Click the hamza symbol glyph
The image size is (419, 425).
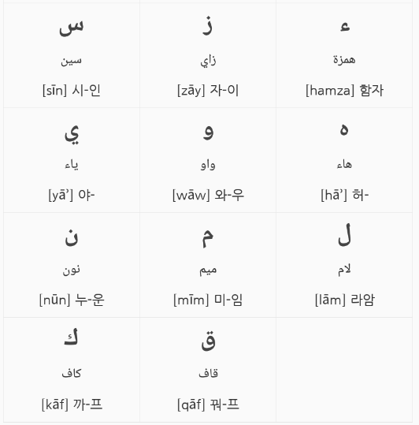tap(345, 27)
